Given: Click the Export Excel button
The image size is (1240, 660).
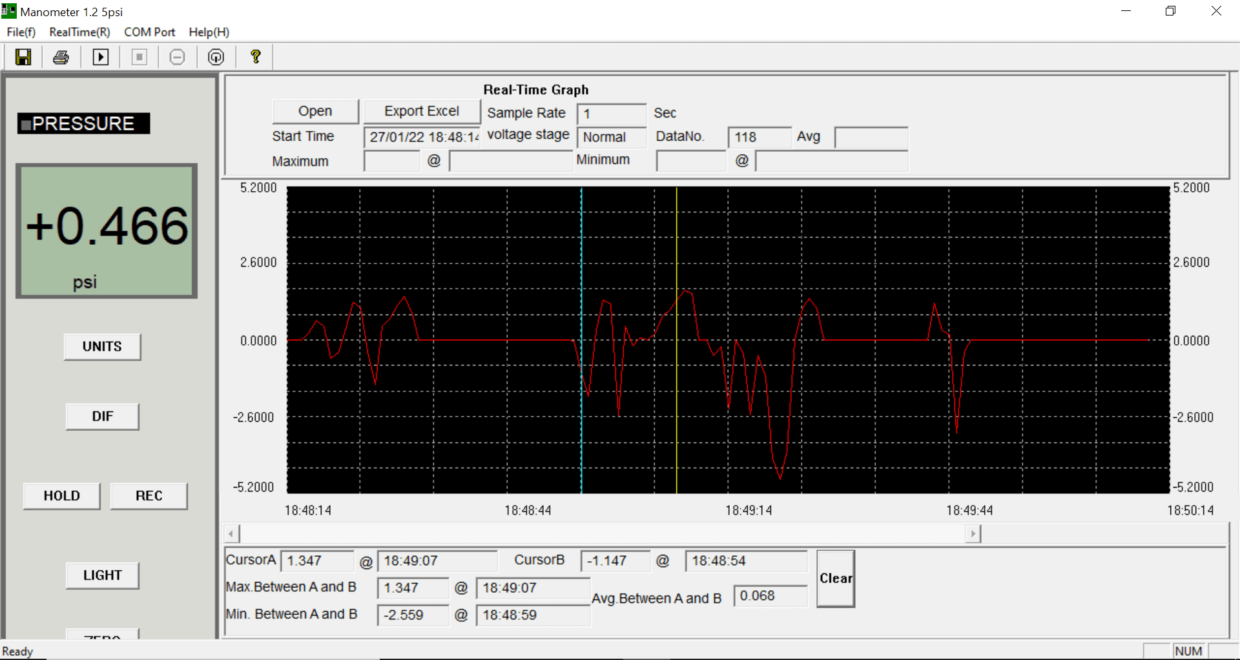Looking at the screenshot, I should point(422,111).
